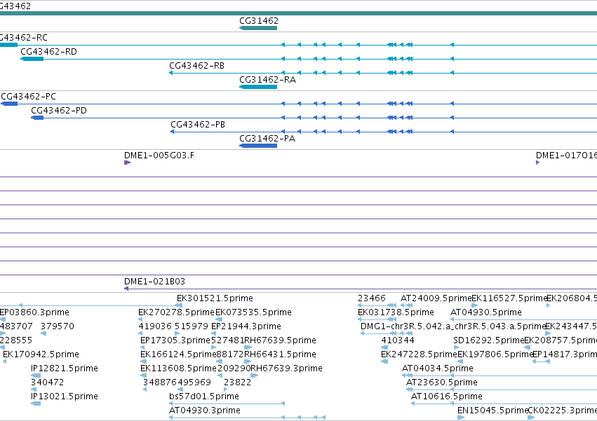Select EP17305.3prime EST label
Screen dimensions: 597x421
click(175, 340)
